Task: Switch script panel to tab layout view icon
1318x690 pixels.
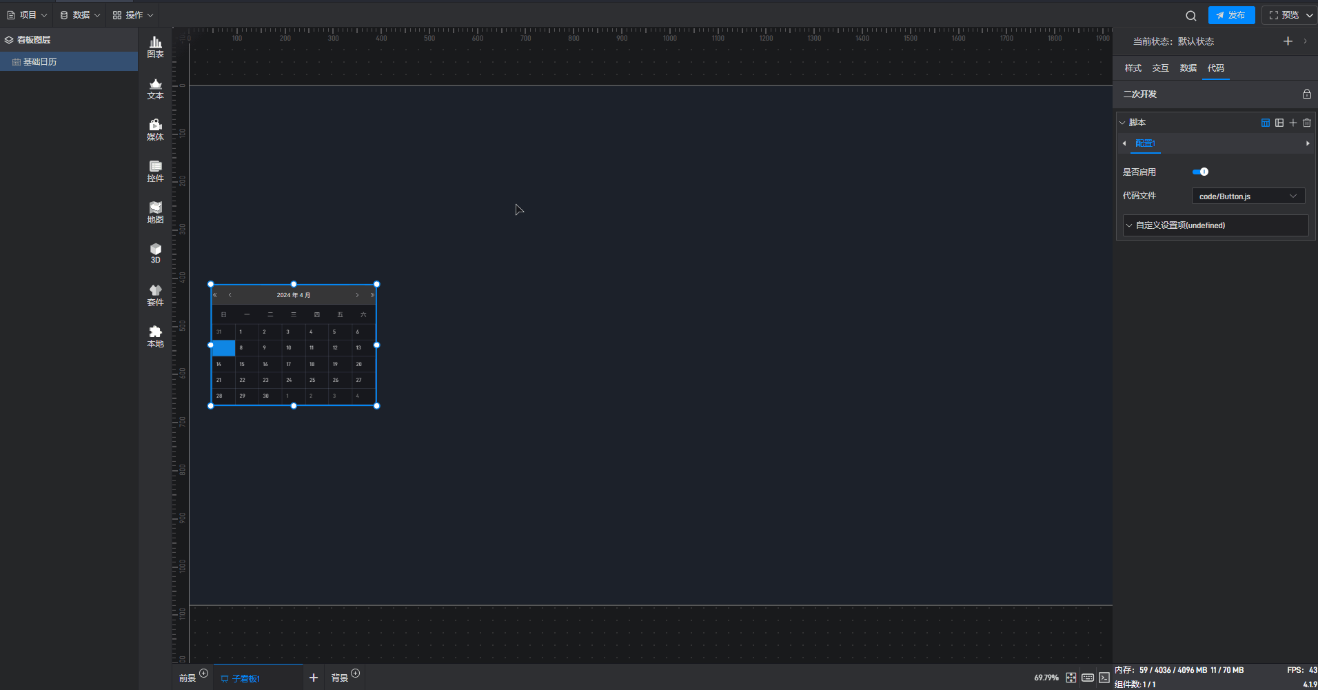Action: 1265,123
